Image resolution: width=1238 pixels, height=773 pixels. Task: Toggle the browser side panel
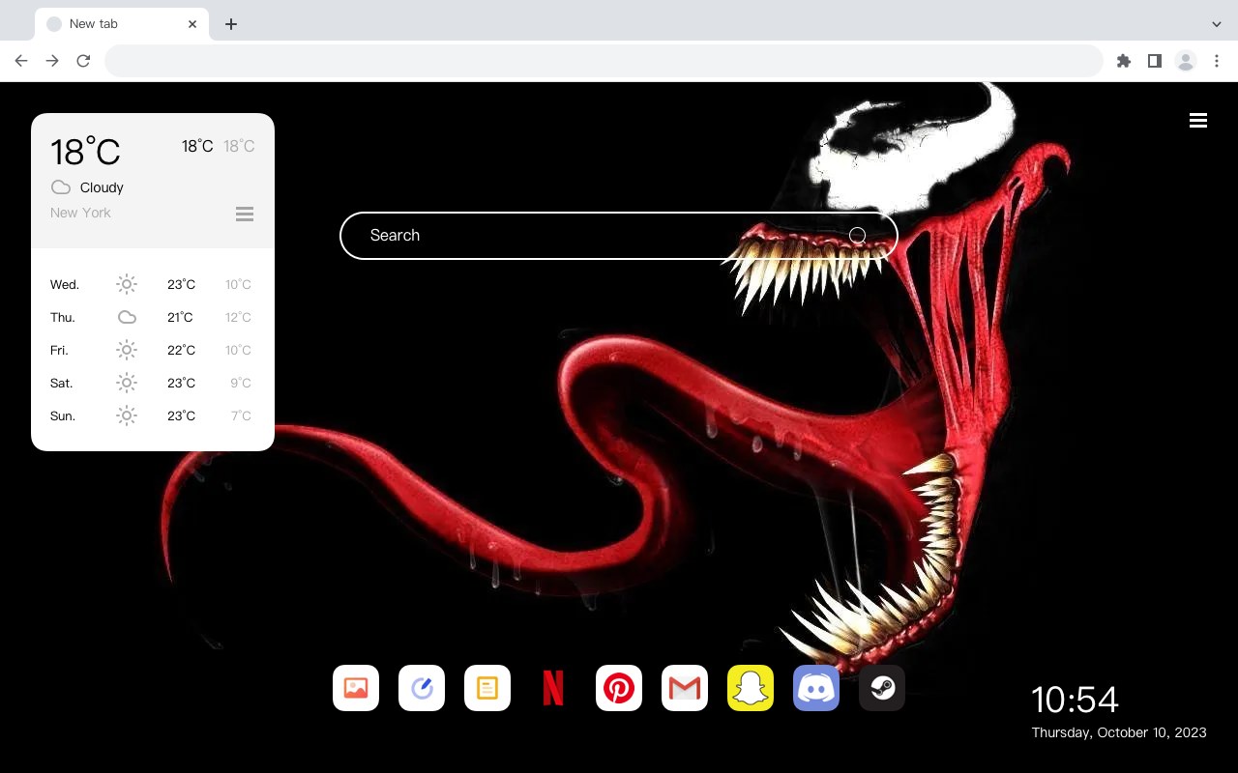click(1154, 61)
